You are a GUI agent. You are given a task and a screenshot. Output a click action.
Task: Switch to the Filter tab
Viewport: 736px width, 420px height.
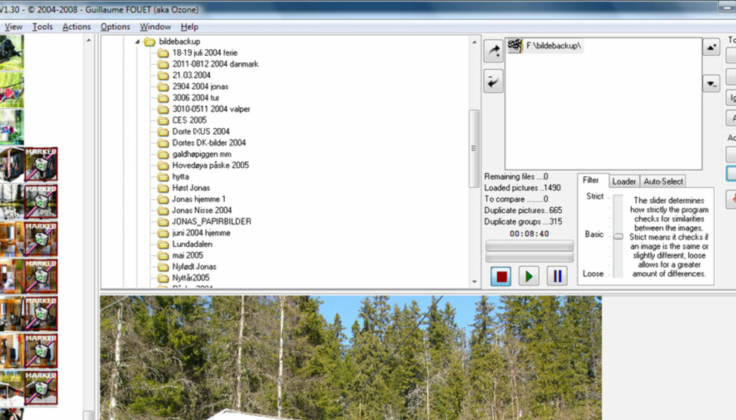tap(590, 180)
